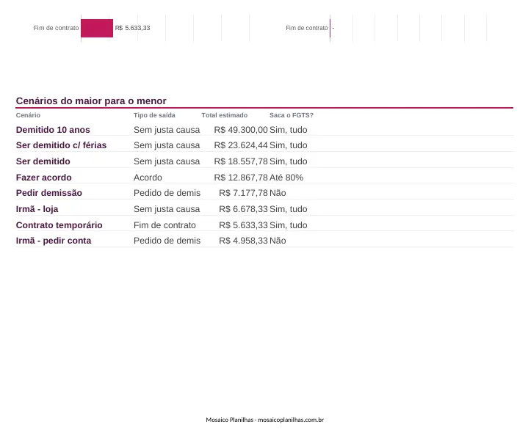Select the 'Saca o FGTS?' column header

292,115
